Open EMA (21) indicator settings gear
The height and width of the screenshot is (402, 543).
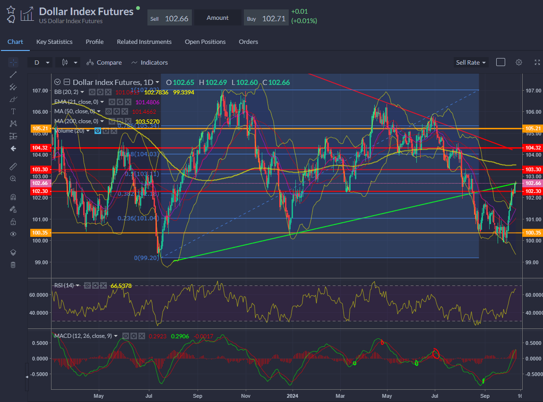tap(120, 102)
